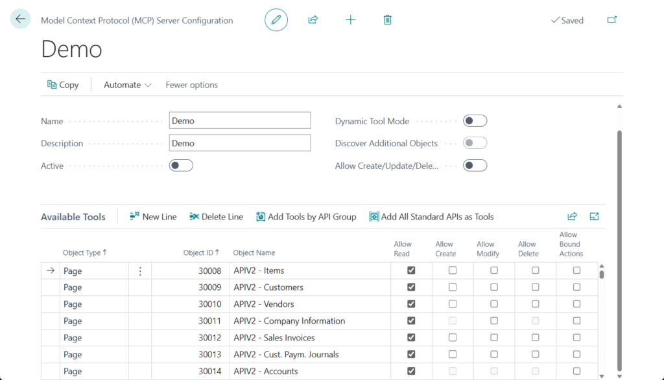Click the pencil edit icon
Screen dimensions: 664x380
(276, 20)
